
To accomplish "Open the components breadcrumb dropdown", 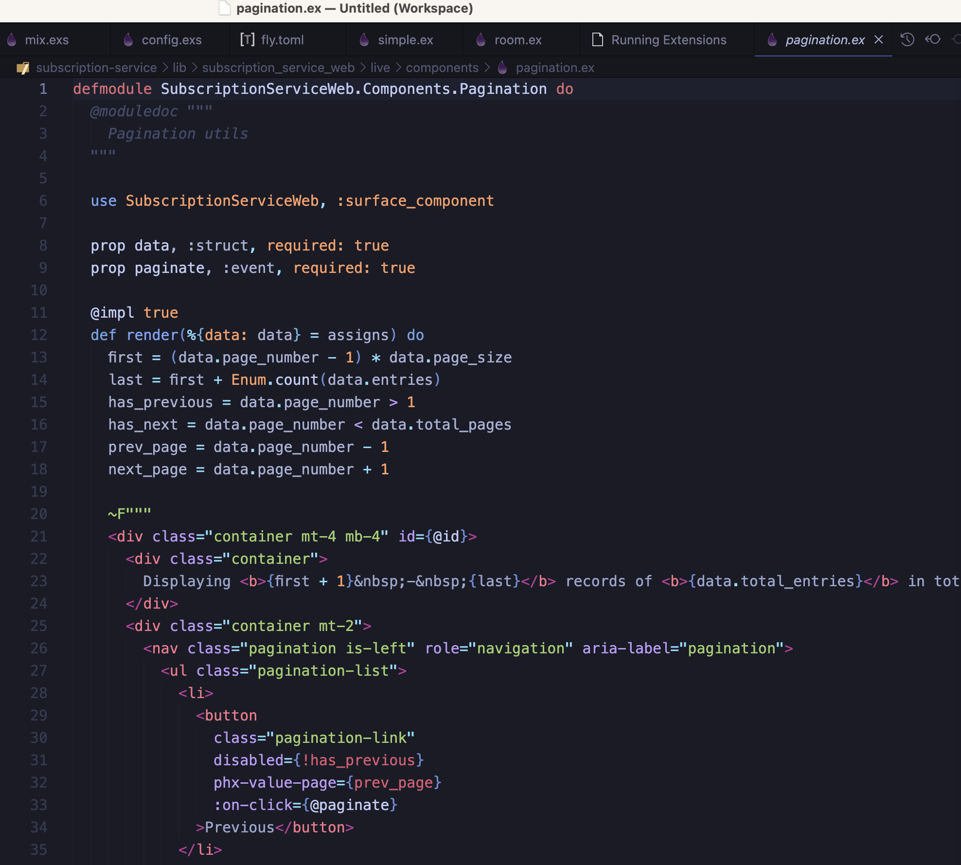I will pyautogui.click(x=443, y=68).
